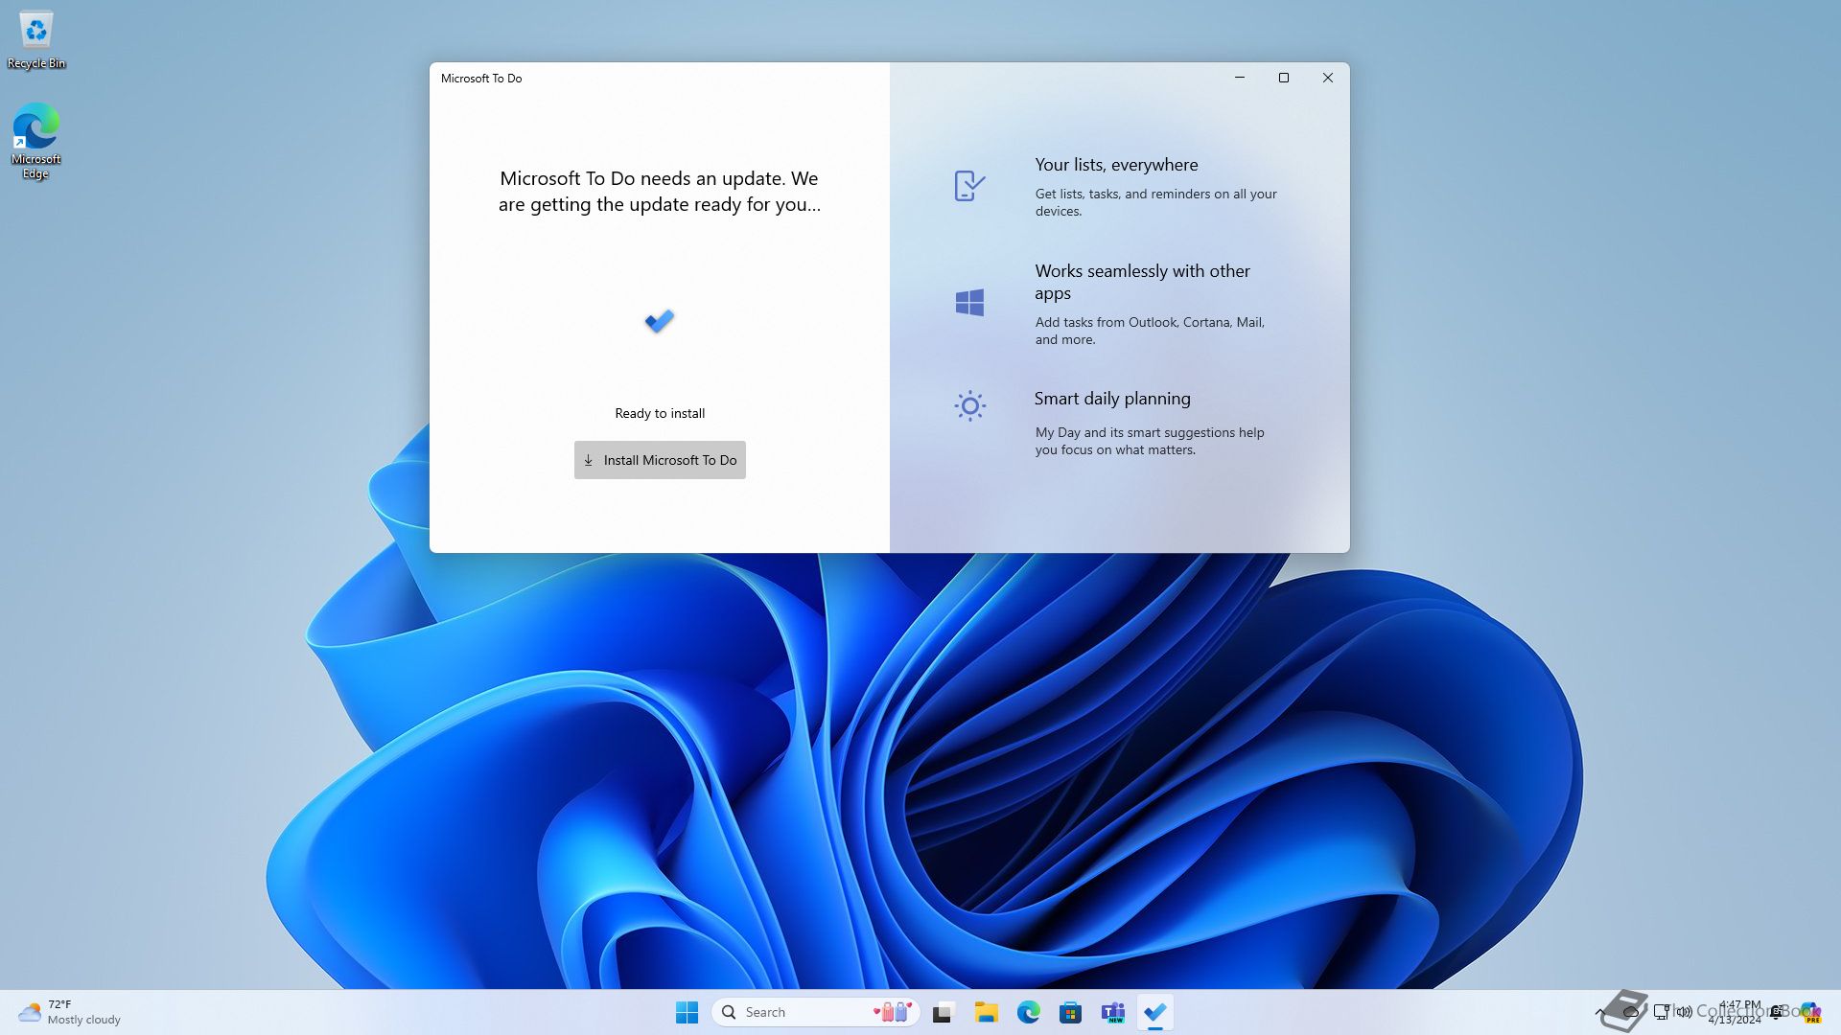Screen dimensions: 1841x1035
Task: Click the Install Microsoft To Do button
Action: (660, 460)
